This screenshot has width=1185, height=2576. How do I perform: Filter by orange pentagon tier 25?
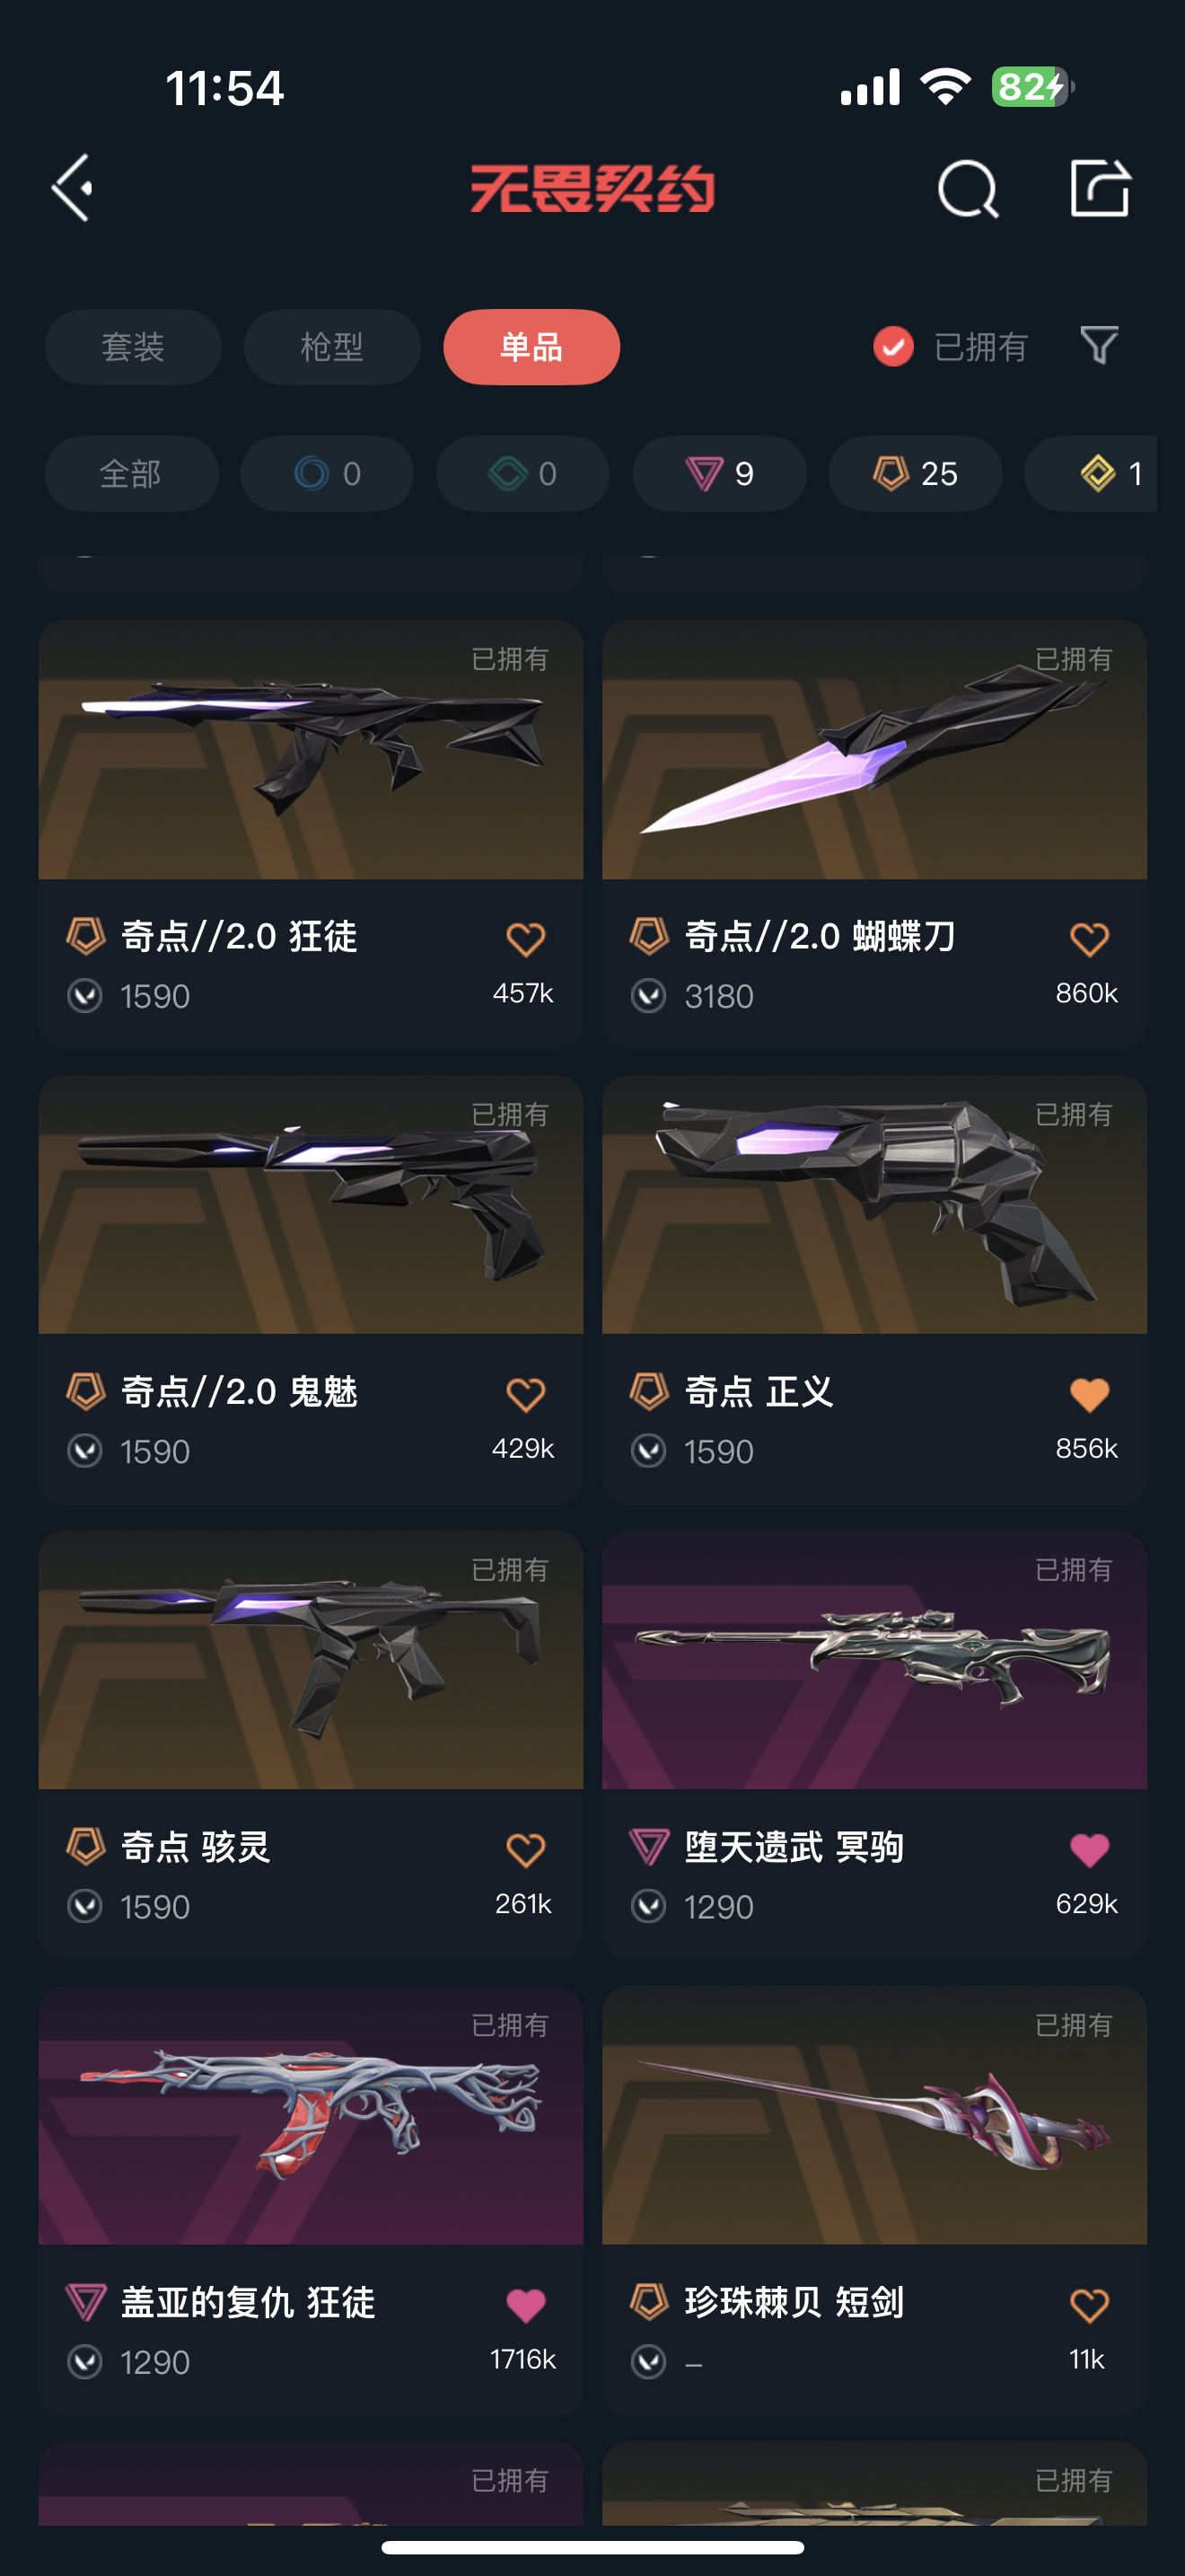[x=915, y=474]
